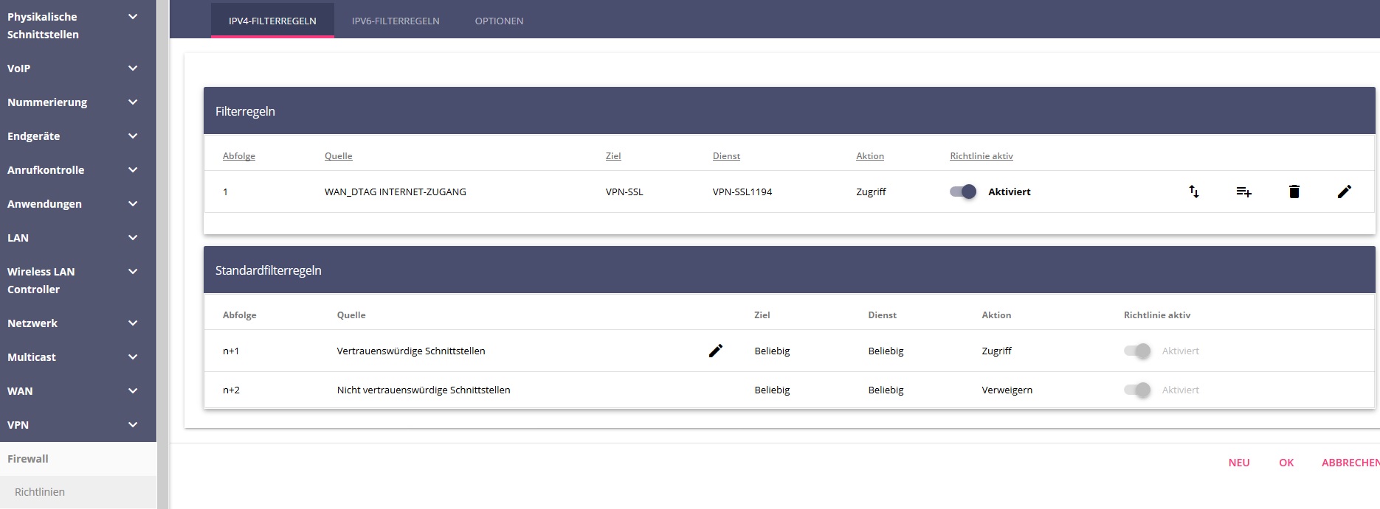Switch to IPV6-Filterregeln tab
This screenshot has height=509, width=1380.
396,21
